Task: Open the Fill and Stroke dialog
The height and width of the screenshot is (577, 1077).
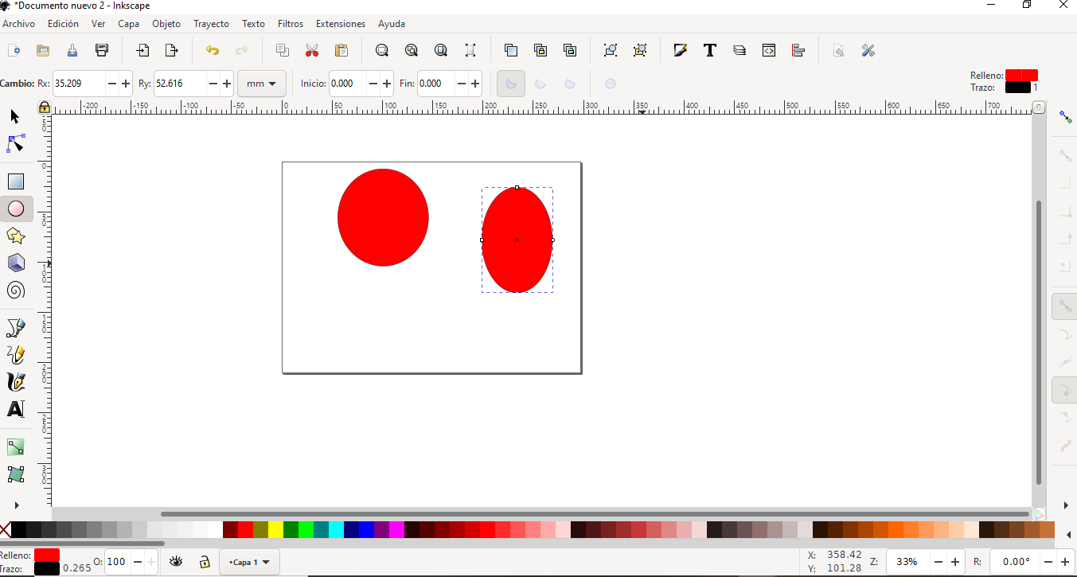Action: [681, 50]
